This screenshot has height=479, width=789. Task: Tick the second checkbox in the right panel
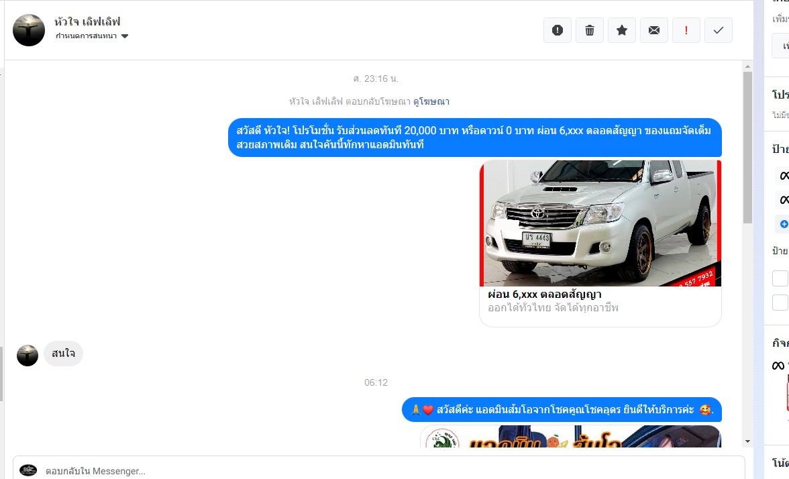tap(780, 303)
